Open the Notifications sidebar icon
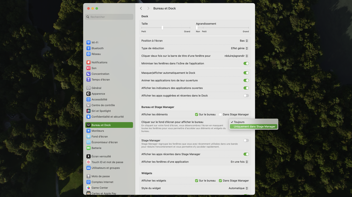Viewport: 352px width, 197px height. click(89, 62)
